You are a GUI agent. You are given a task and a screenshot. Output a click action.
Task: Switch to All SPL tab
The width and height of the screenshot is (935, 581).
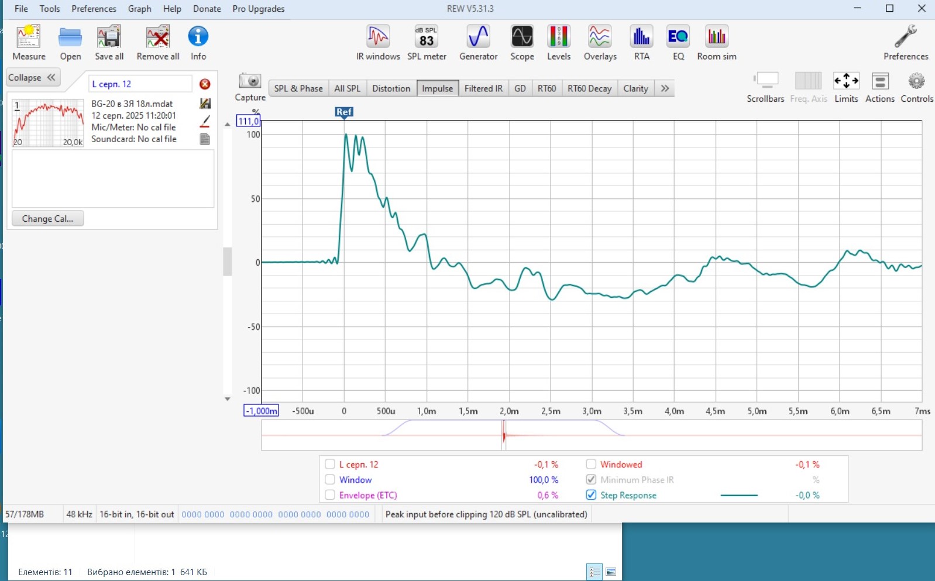coord(348,88)
